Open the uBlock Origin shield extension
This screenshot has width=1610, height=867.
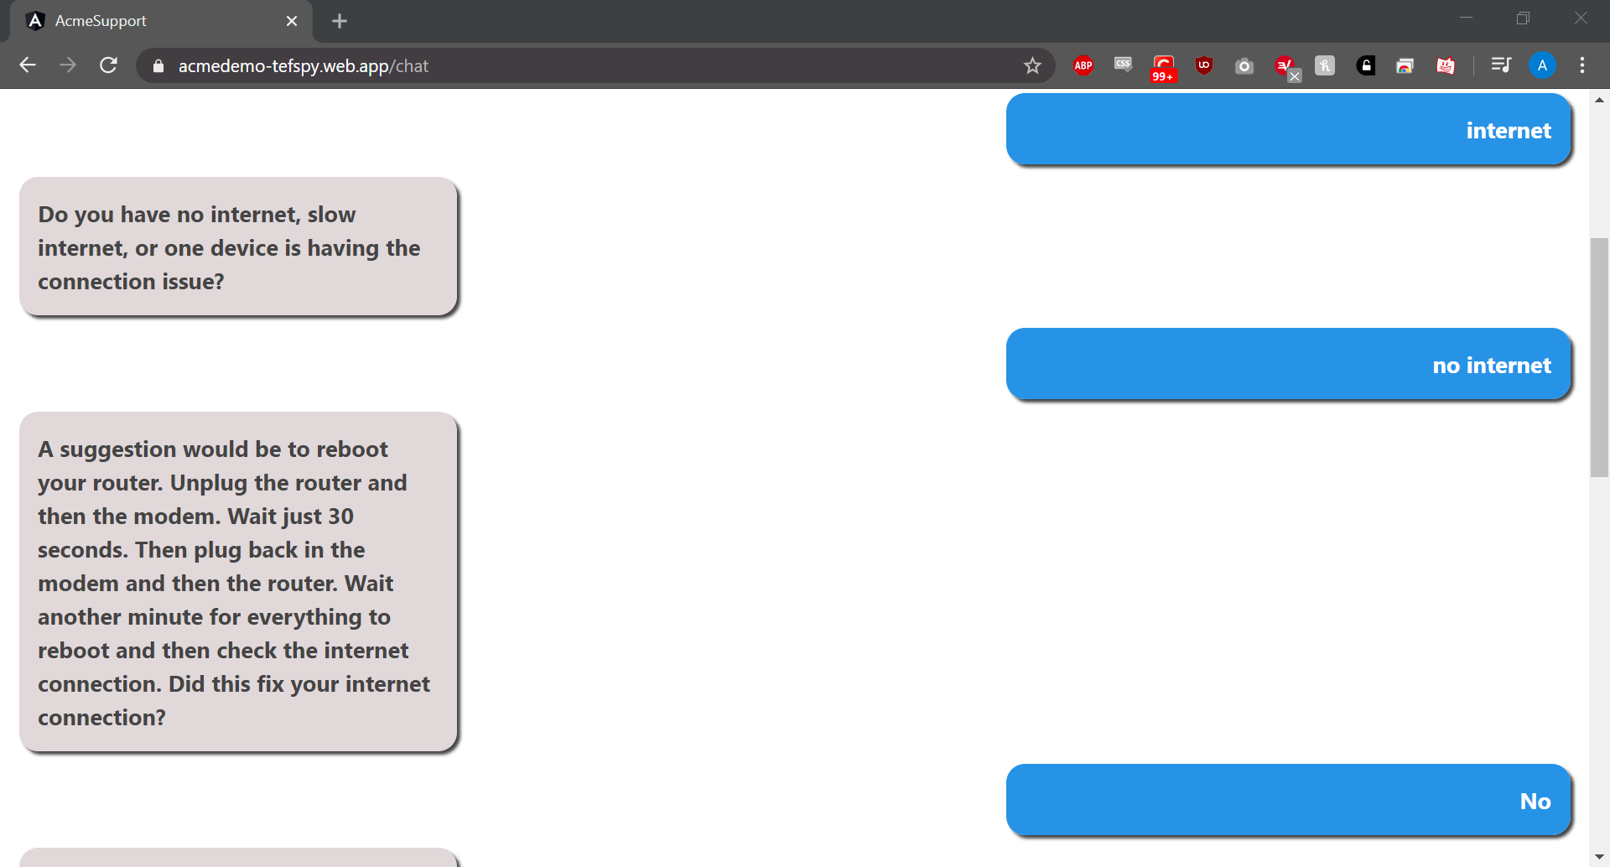(x=1204, y=65)
